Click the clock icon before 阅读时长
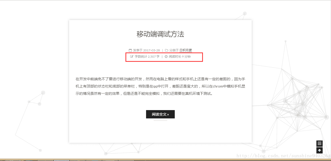331x161 pixels. pyautogui.click(x=166, y=56)
